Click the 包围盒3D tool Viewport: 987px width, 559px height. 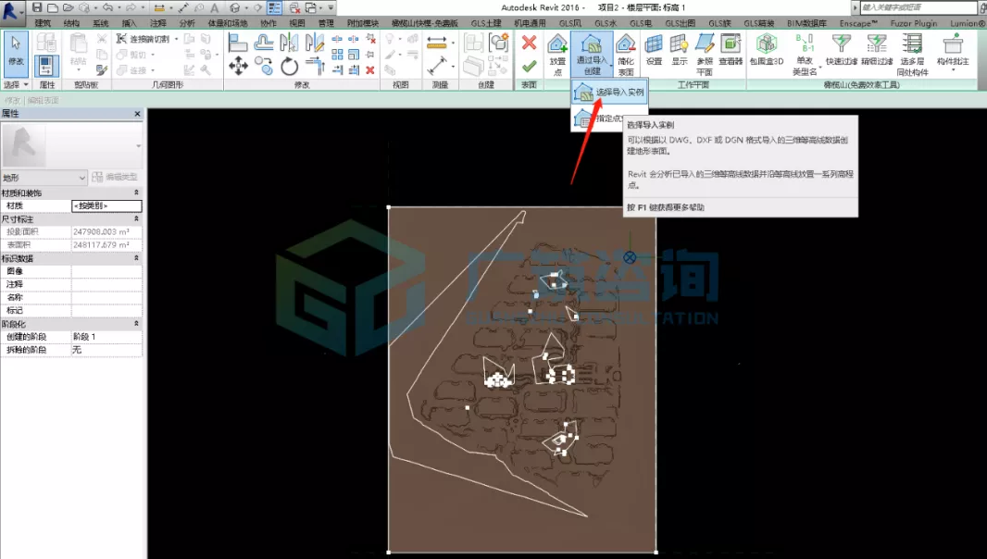[767, 50]
